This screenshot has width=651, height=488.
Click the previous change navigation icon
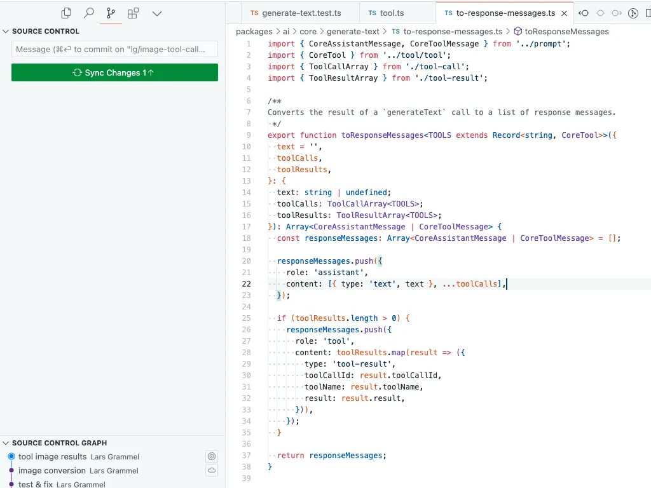(584, 13)
